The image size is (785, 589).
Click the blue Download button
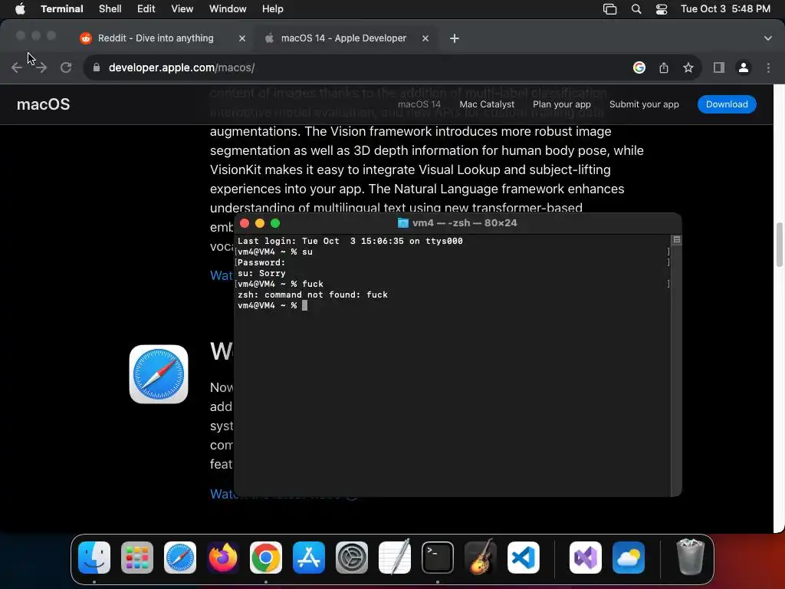click(727, 104)
